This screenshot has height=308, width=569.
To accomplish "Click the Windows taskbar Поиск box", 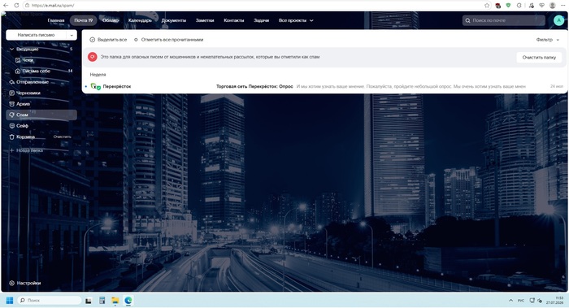I will pos(50,300).
